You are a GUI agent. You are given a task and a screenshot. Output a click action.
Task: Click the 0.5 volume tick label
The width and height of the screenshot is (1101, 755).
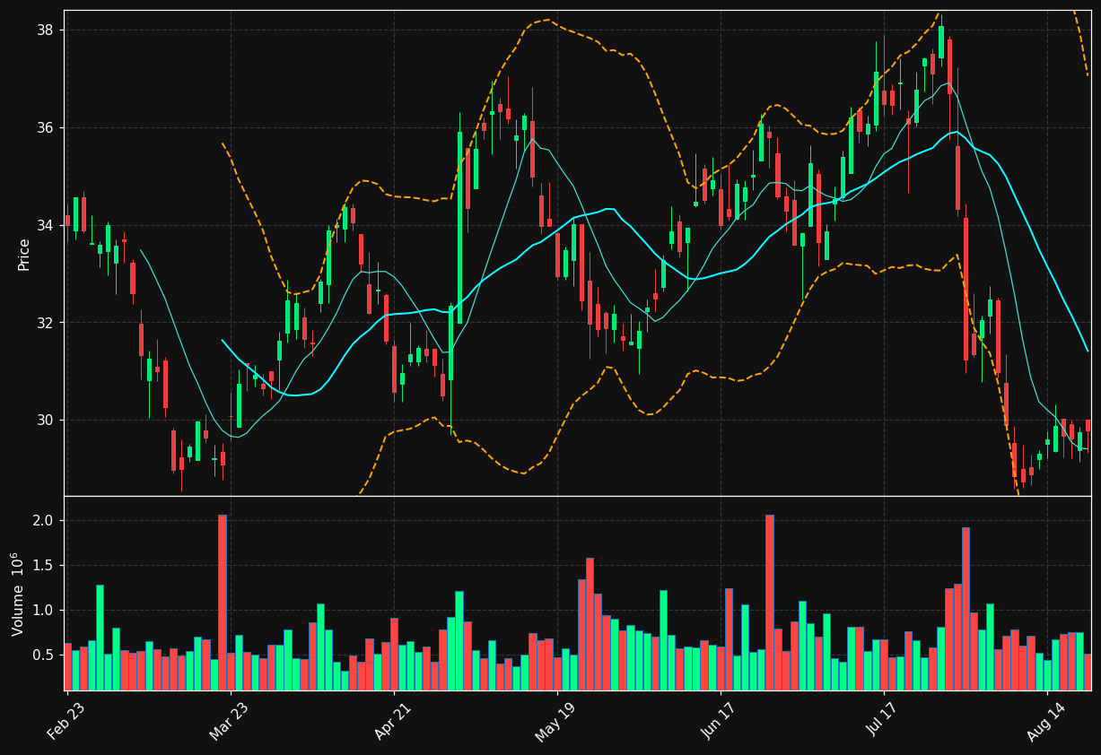[x=45, y=655]
